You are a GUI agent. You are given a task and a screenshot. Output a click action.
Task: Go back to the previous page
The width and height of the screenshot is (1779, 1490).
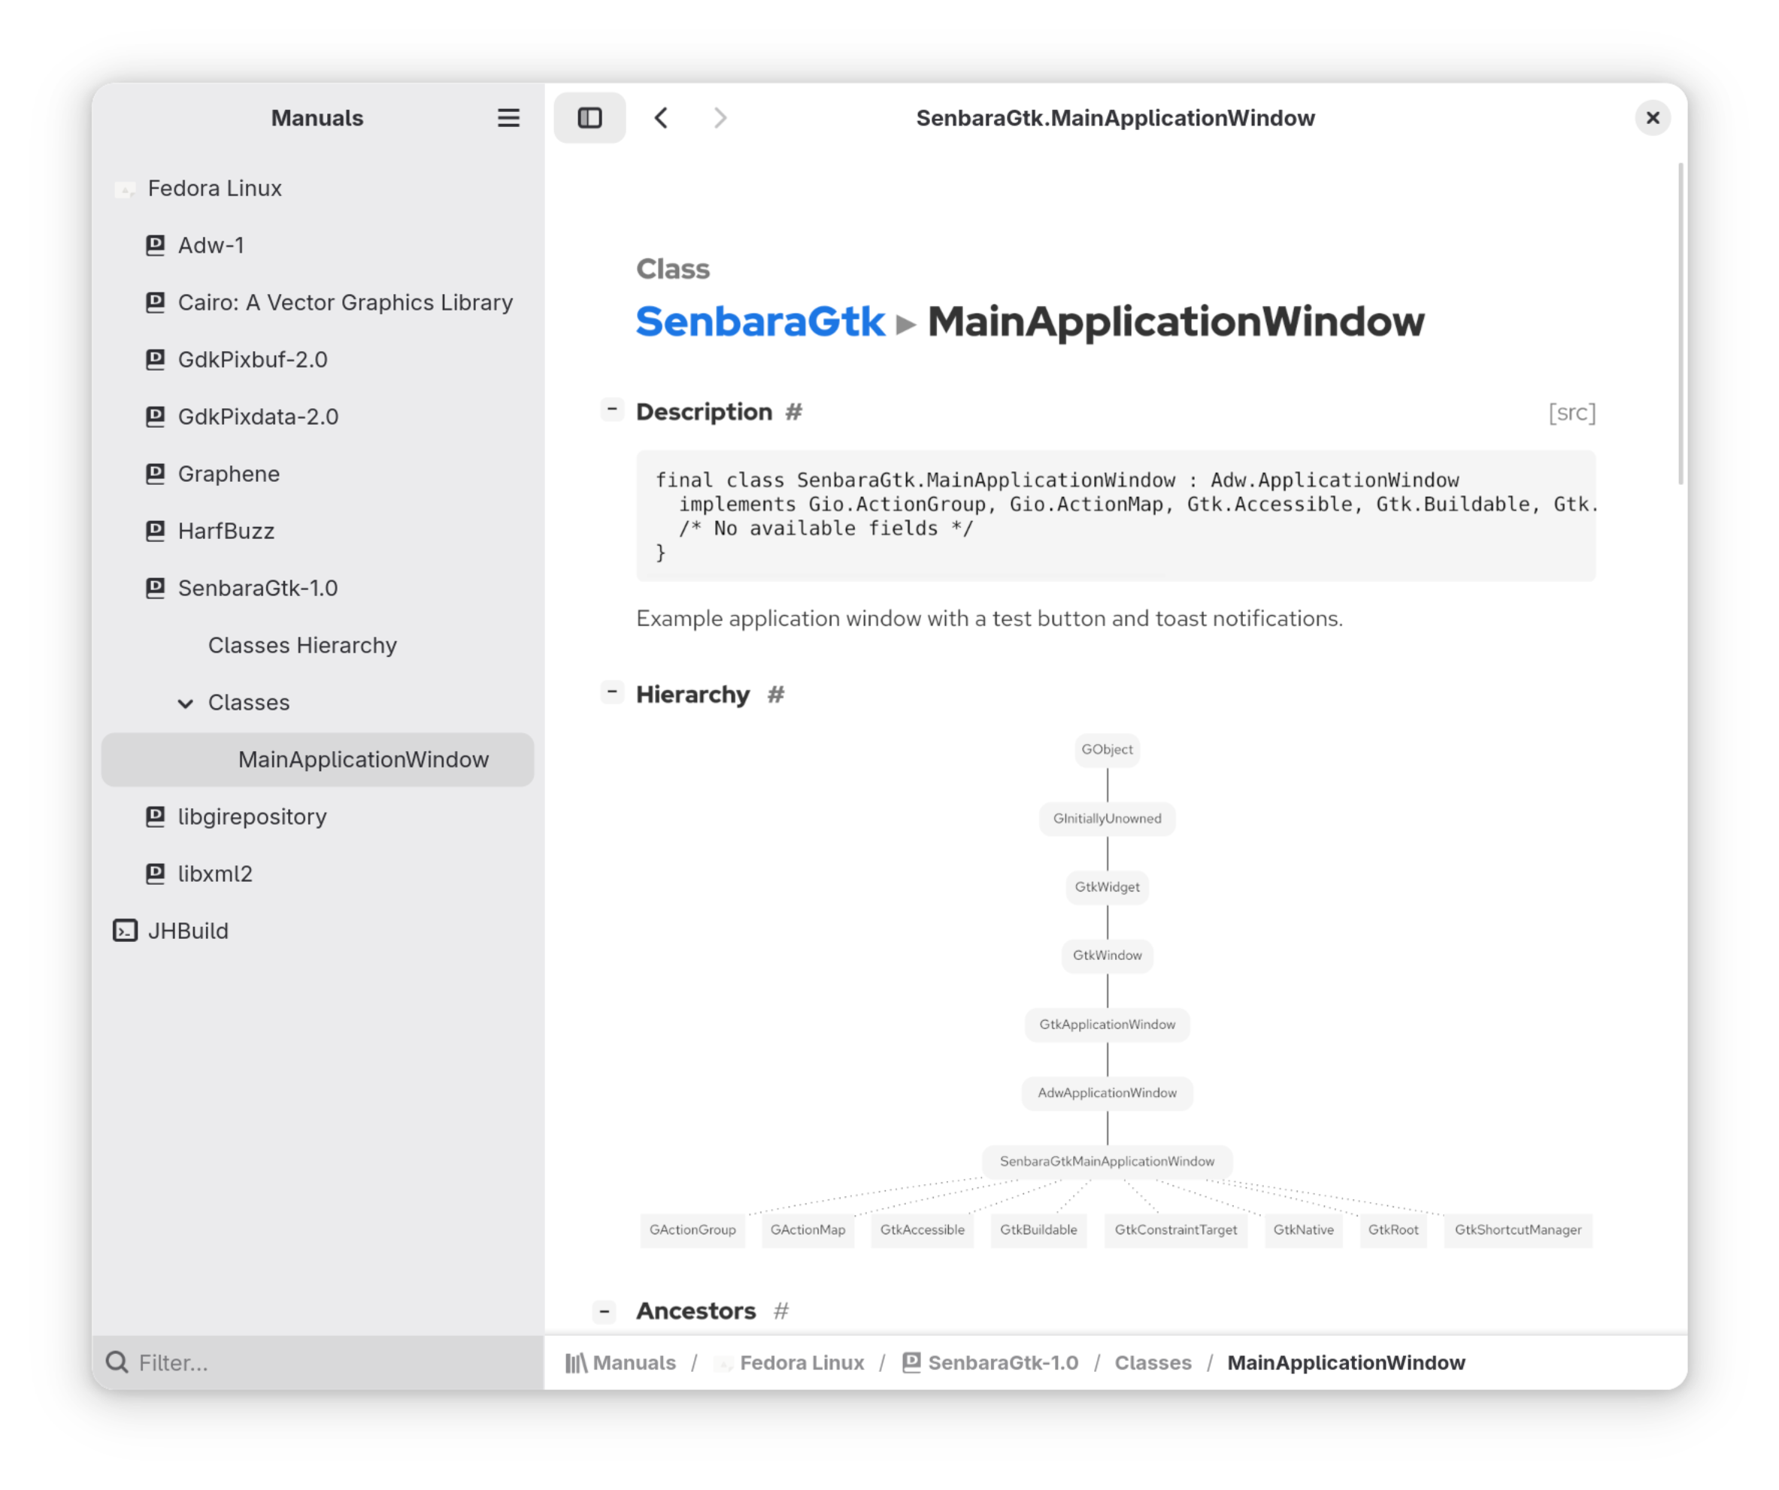point(662,118)
